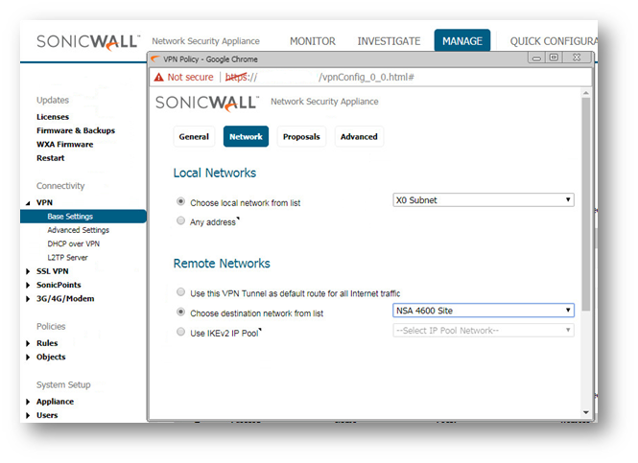Collapse the VPN tree section
Viewport: 638px width, 463px height.
tap(28, 203)
